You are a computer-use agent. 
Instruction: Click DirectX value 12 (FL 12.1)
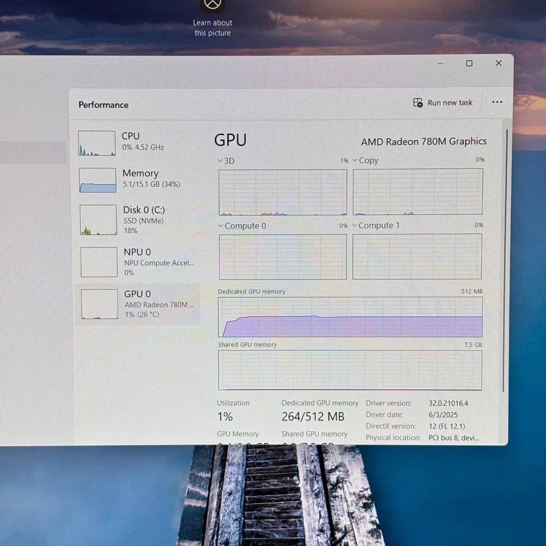point(447,426)
